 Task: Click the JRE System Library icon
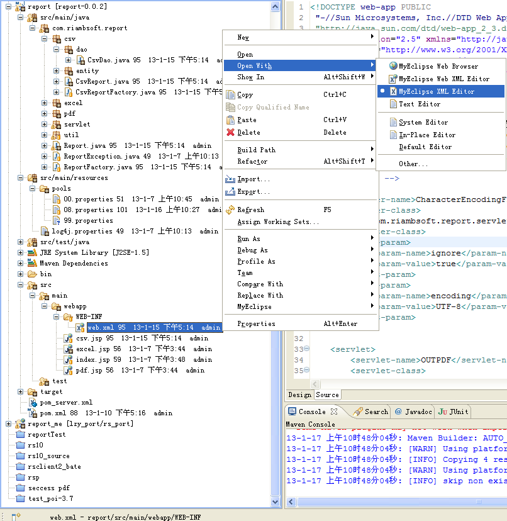32,252
